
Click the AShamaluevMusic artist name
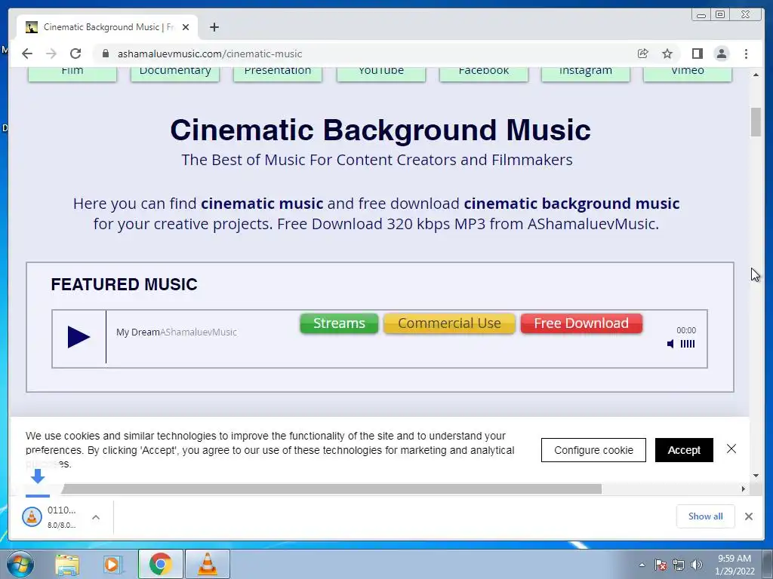coord(199,332)
